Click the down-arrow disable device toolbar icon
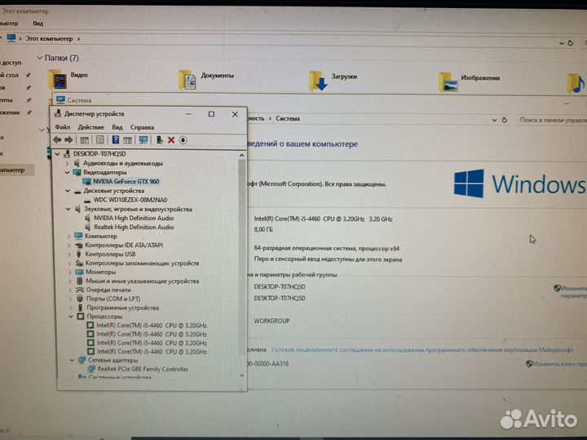This screenshot has width=587, height=440. coord(183,140)
